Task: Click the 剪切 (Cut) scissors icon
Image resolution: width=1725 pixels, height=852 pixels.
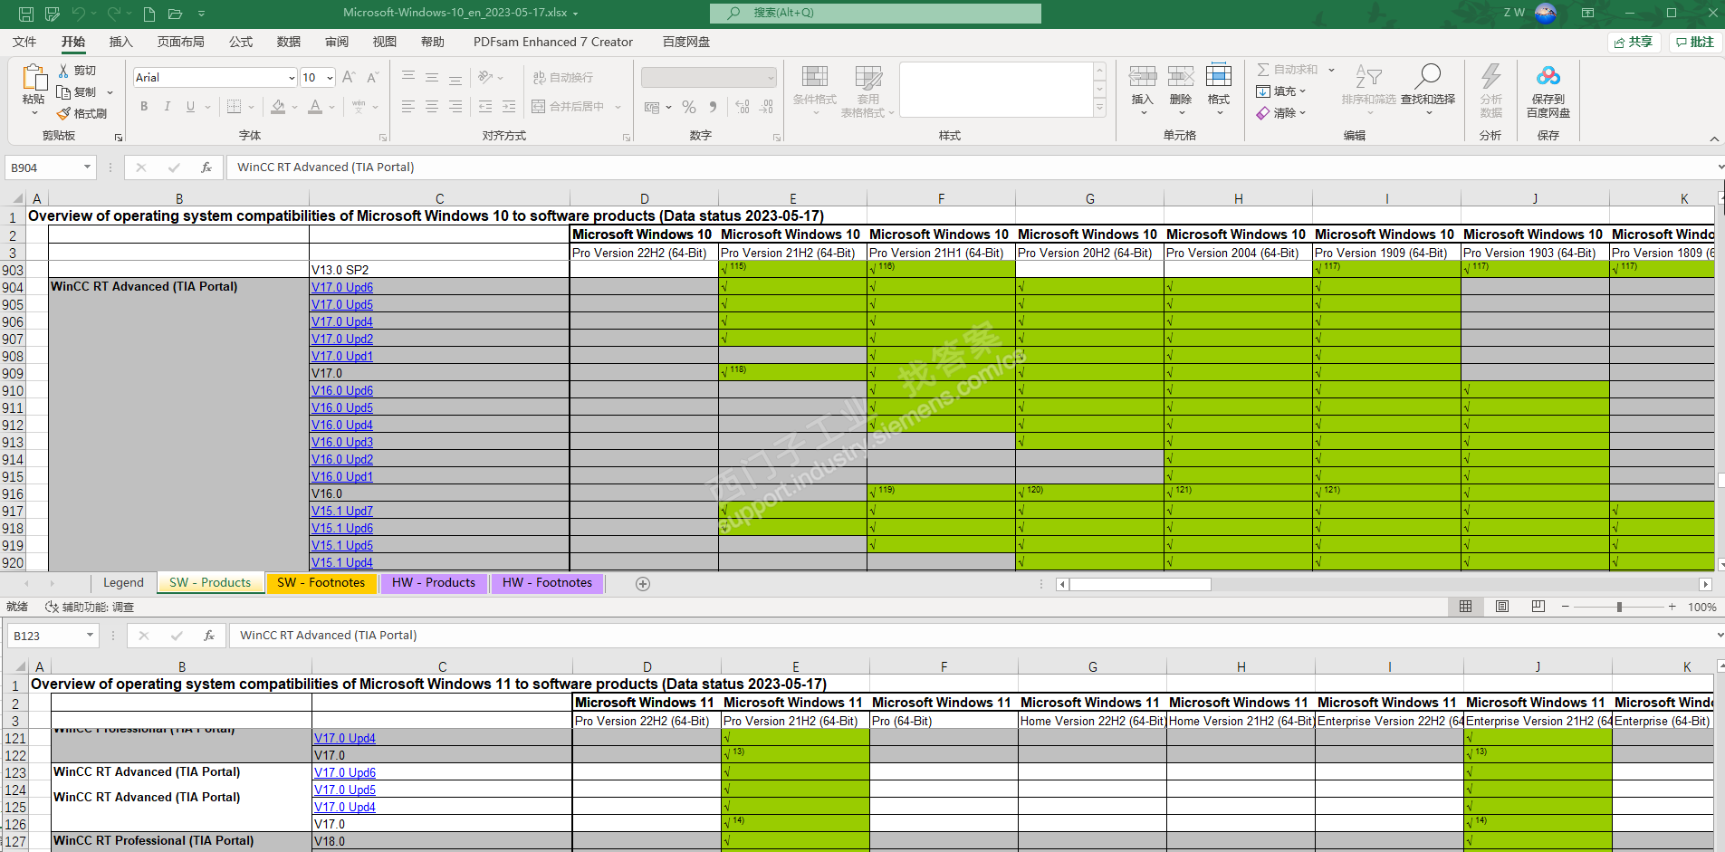Action: pyautogui.click(x=63, y=71)
